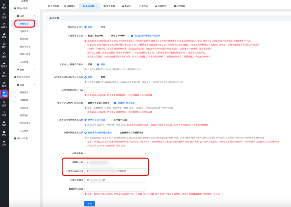
Task: Click the 应用 apps grid icon
Action: pos(4,104)
